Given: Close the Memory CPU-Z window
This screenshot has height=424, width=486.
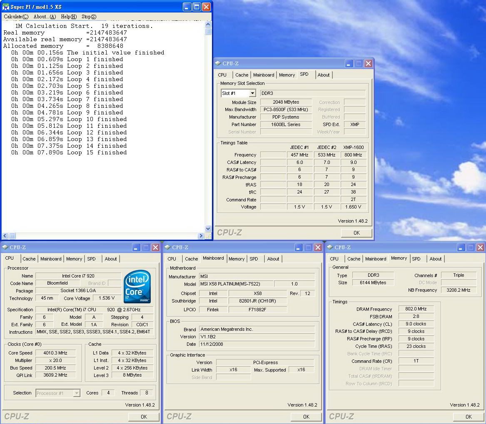Looking at the screenshot, I should 481,247.
